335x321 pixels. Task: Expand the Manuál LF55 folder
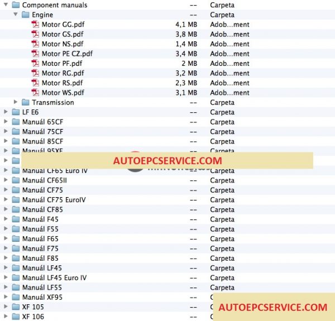(6, 287)
